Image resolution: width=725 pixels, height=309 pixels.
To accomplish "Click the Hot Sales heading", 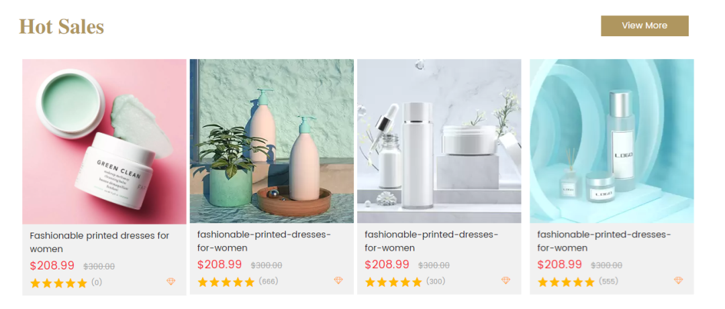I will 62,26.
